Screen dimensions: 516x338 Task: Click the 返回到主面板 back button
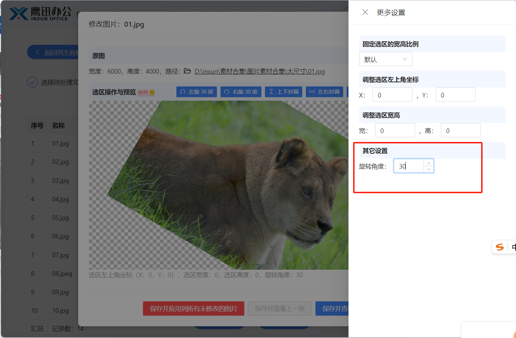[x=53, y=53]
